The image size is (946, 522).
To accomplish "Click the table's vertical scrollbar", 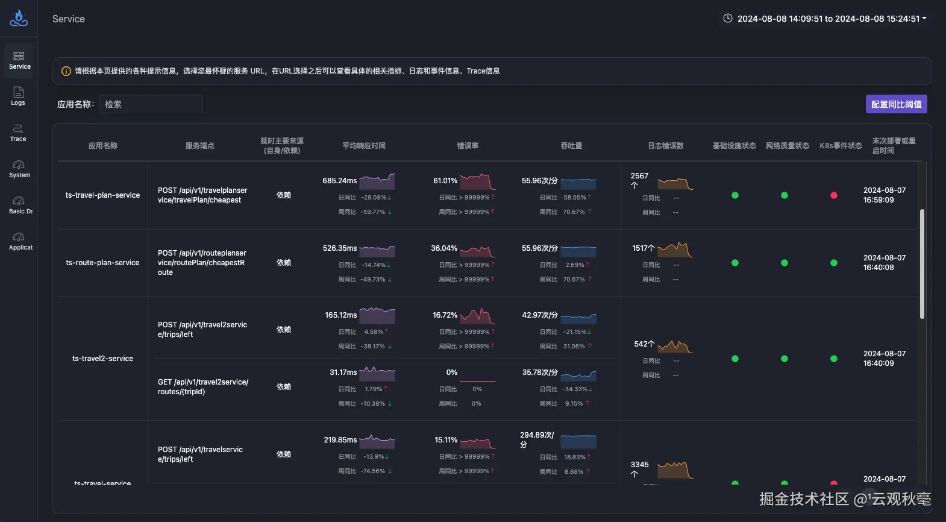I will point(922,264).
